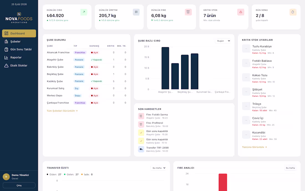305x191 pixels.
Task: Click the Günlük Ciro arrow icon
Action: 84,12
